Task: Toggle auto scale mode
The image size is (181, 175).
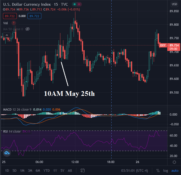Action: tap(174, 171)
